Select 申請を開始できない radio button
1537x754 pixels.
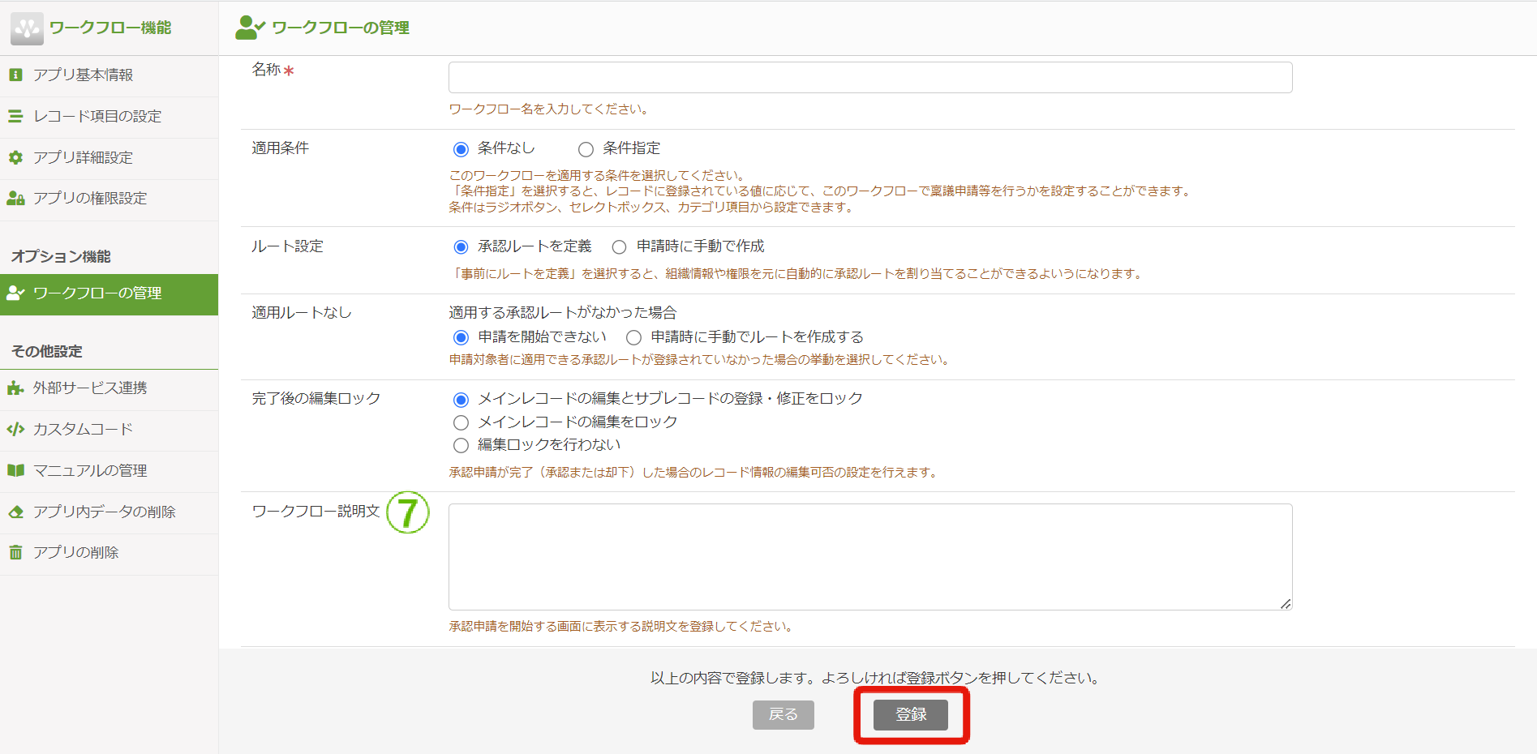461,337
